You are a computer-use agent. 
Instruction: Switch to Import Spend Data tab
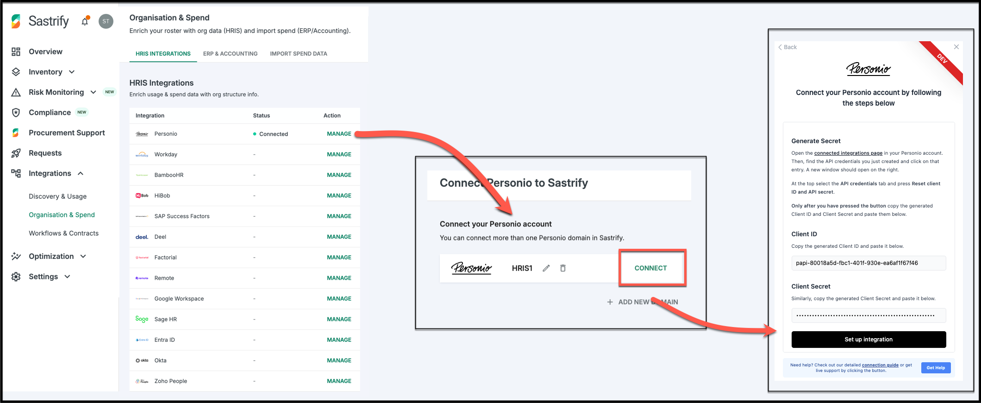(299, 54)
